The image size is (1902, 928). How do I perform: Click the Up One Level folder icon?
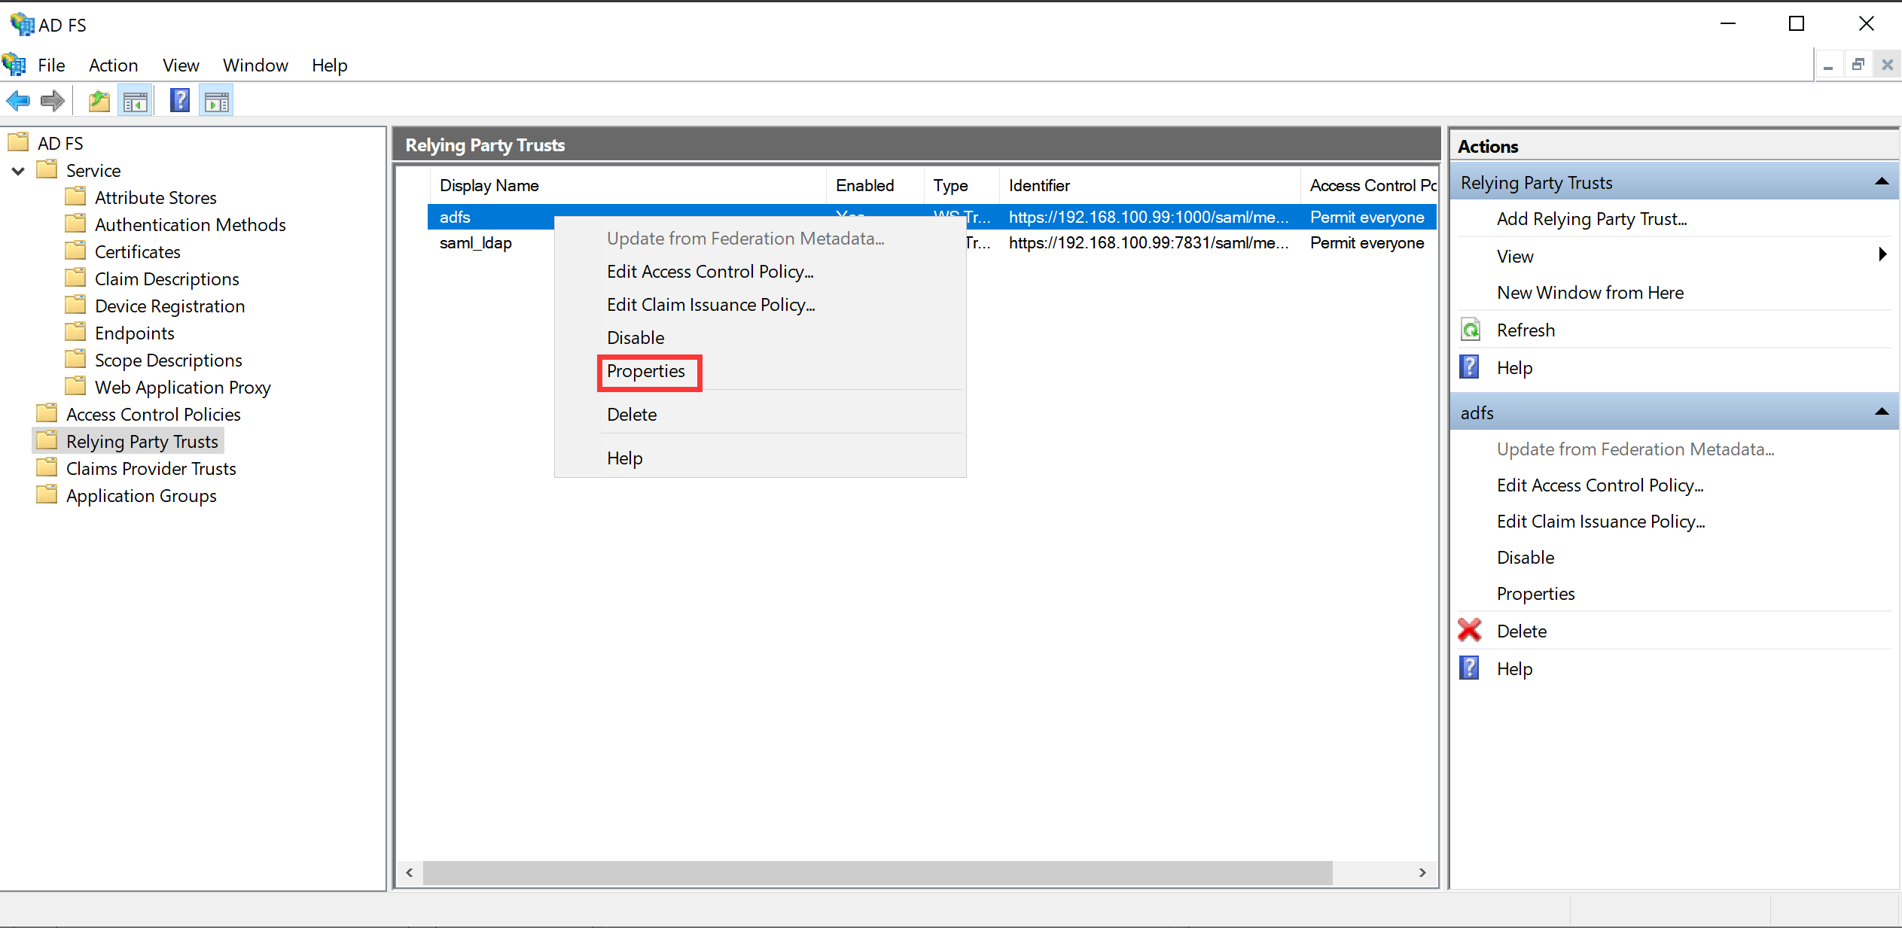coord(99,101)
